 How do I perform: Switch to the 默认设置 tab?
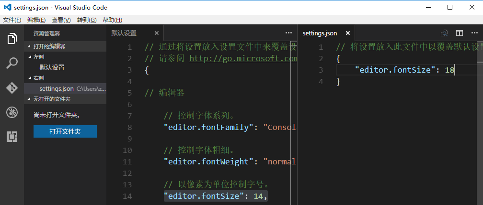pyautogui.click(x=124, y=33)
